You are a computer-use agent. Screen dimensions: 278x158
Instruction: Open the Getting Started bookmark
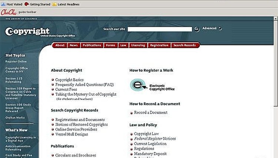pyautogui.click(x=37, y=4)
